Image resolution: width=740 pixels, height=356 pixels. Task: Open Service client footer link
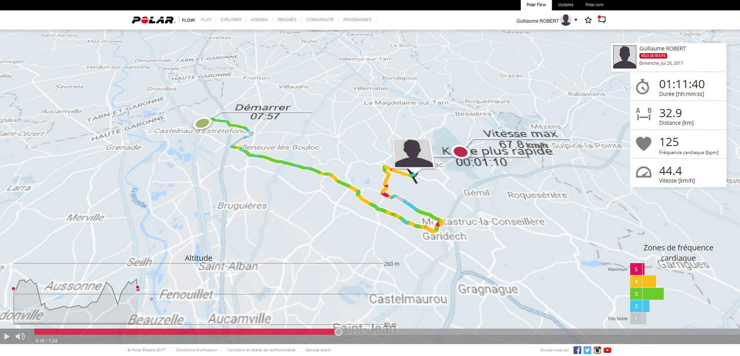tap(318, 350)
